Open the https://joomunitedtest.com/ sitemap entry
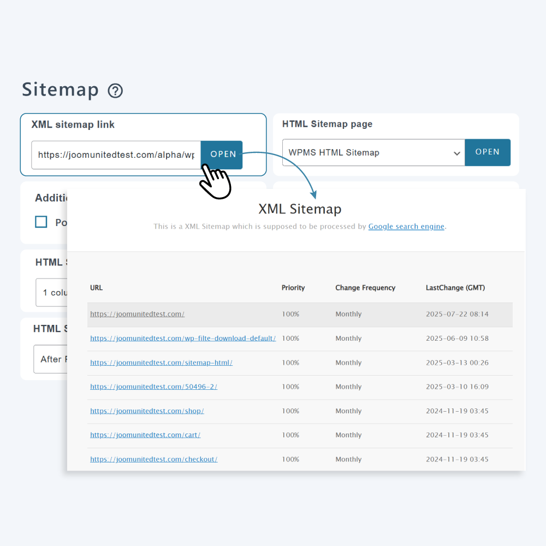 click(x=137, y=313)
